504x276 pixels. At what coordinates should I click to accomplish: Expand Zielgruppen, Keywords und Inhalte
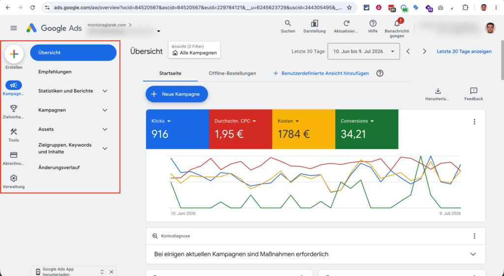pyautogui.click(x=105, y=148)
